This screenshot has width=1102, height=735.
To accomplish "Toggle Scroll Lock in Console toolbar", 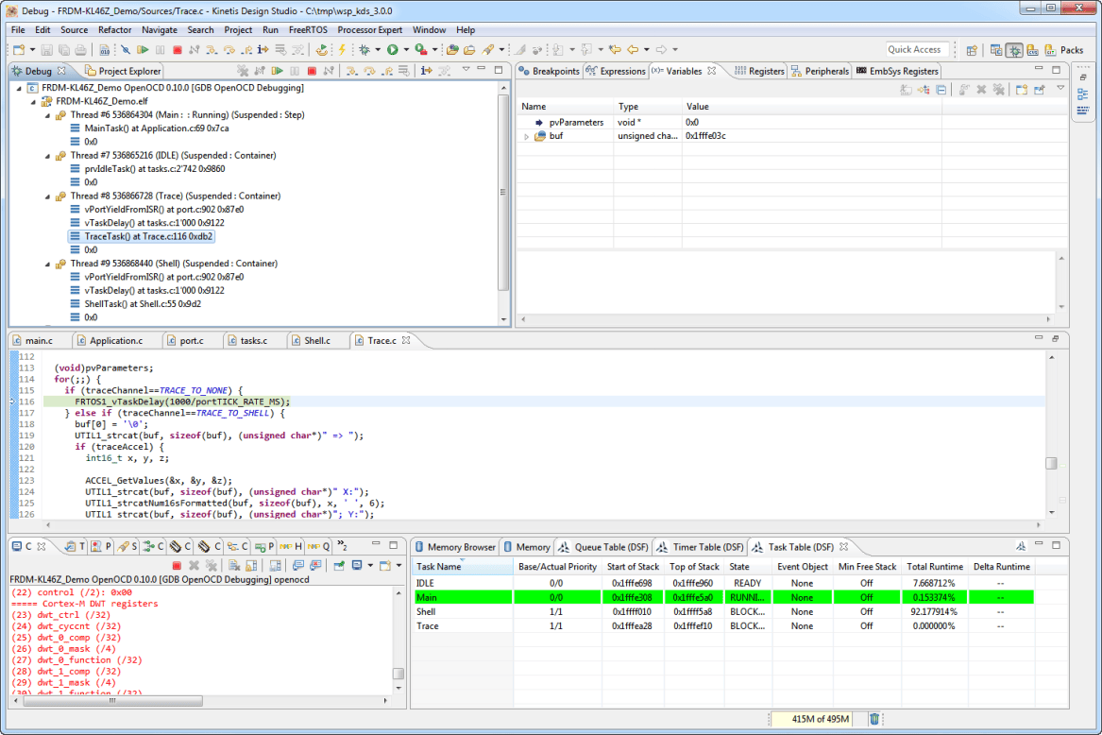I will (251, 566).
